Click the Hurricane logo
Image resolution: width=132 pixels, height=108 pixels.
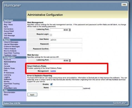(13, 5)
